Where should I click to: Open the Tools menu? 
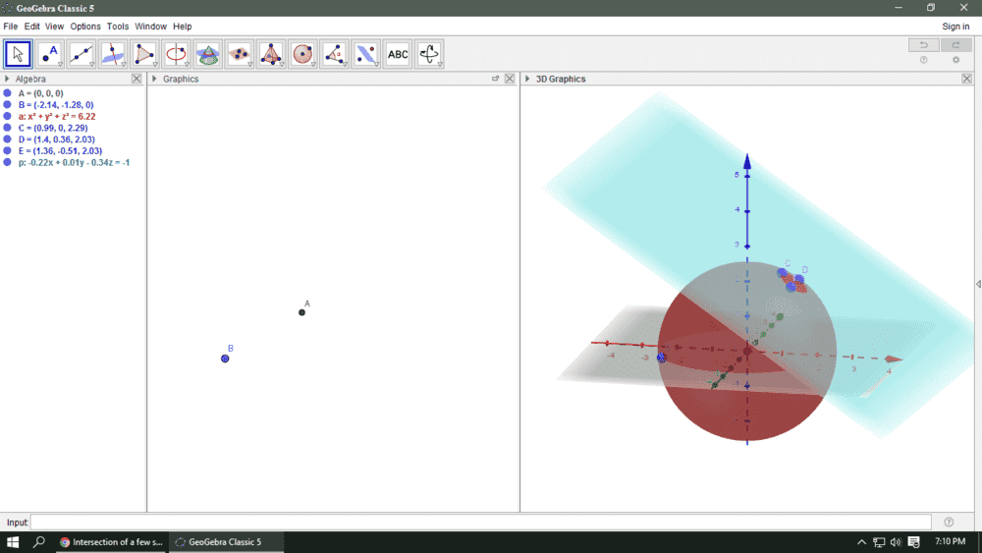(118, 27)
